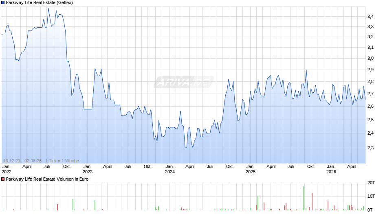
Task: Click the blue legend square for Parkway Life Real Estate
Action: pos(3,3)
